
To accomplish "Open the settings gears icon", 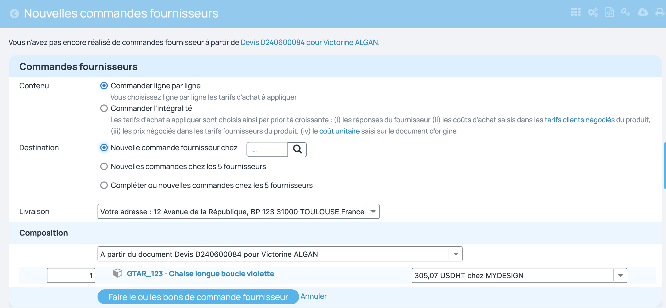I will (x=593, y=12).
